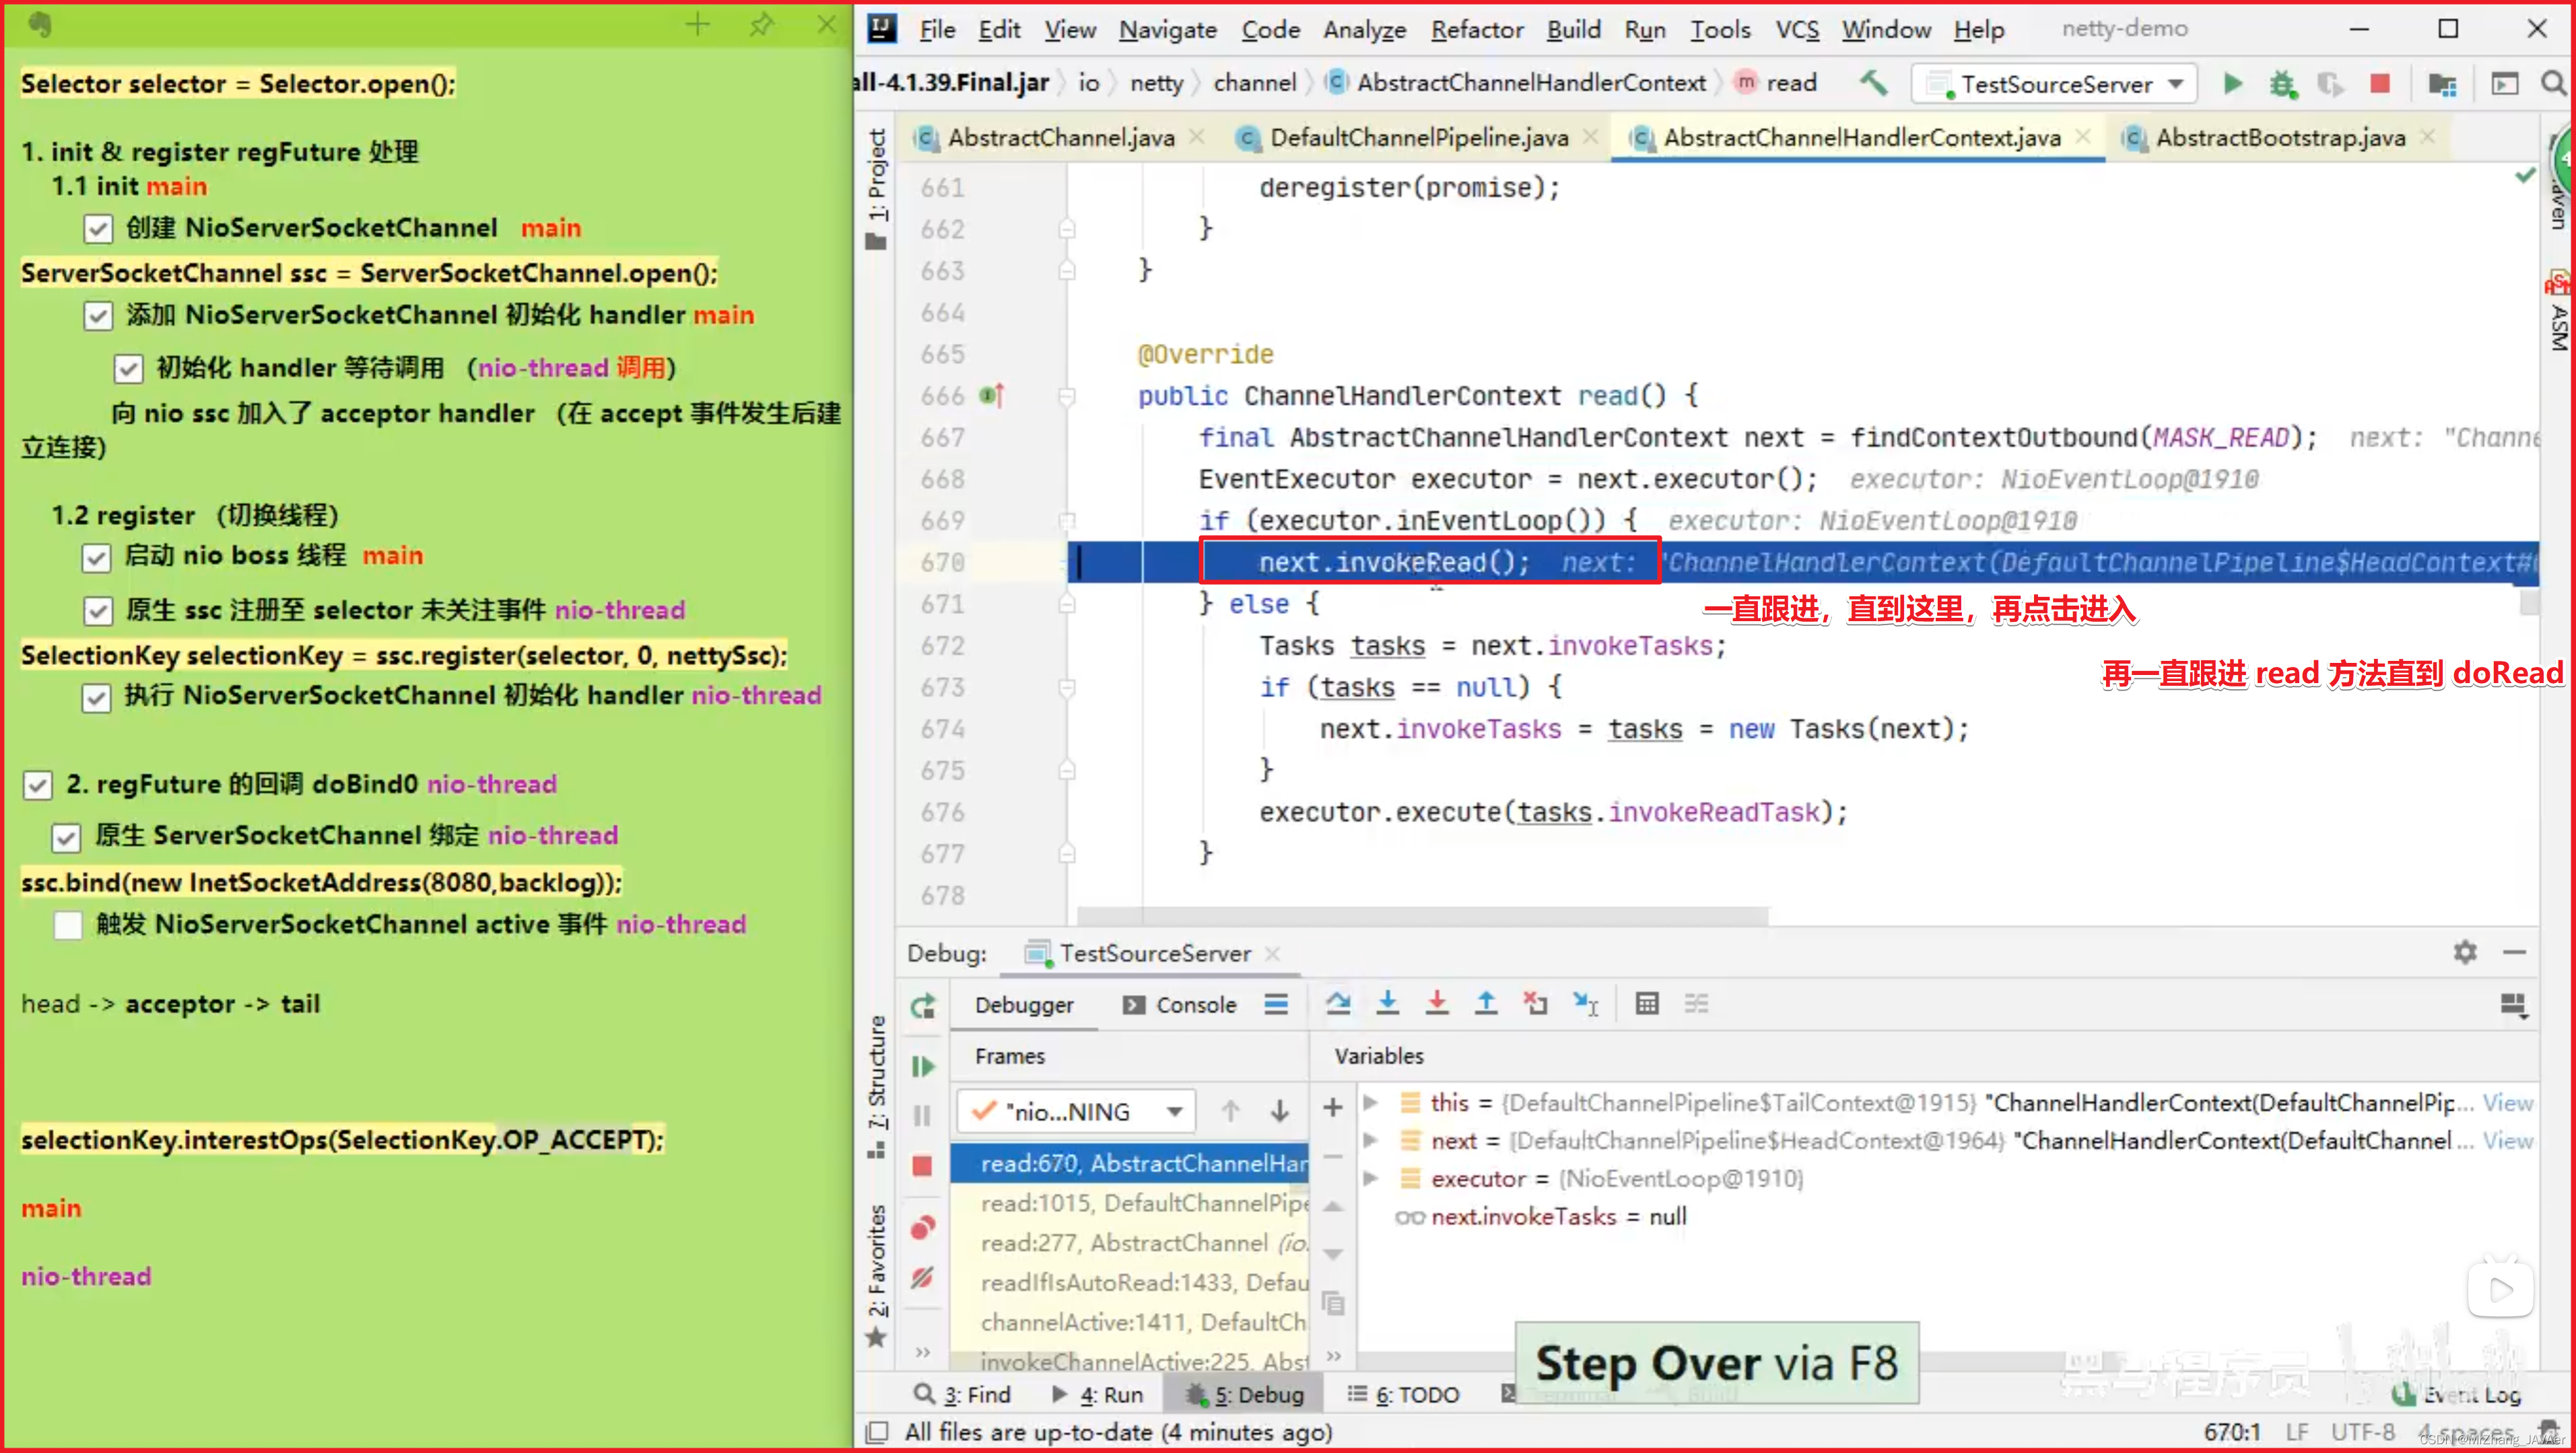Toggle the 初始化 handler 等待调用 checkbox
Image resolution: width=2576 pixels, height=1453 pixels.
point(128,369)
